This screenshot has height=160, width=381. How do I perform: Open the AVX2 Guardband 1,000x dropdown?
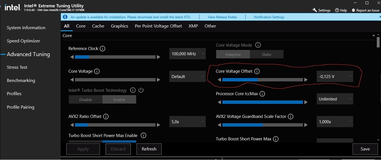[x=335, y=122]
